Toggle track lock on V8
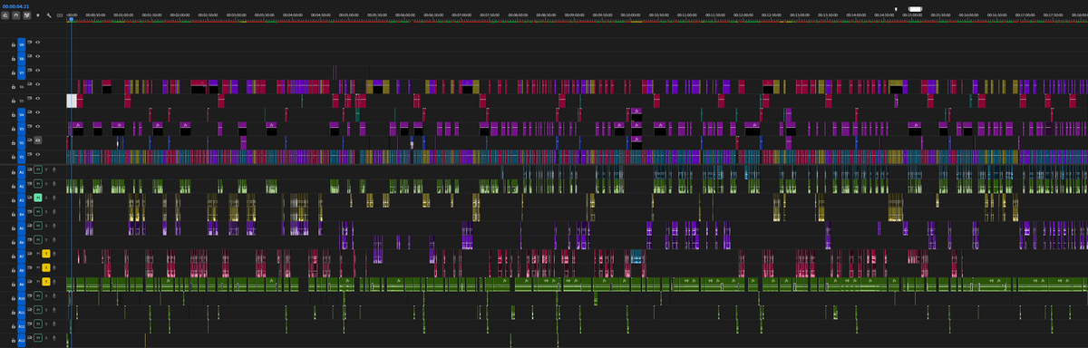The height and width of the screenshot is (348, 1088). click(x=14, y=58)
